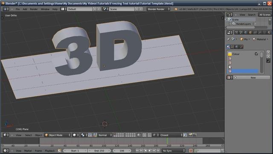Viewport: 273px width, 154px height.
Task: Toggle the snap magnet button
Action: coord(150,135)
